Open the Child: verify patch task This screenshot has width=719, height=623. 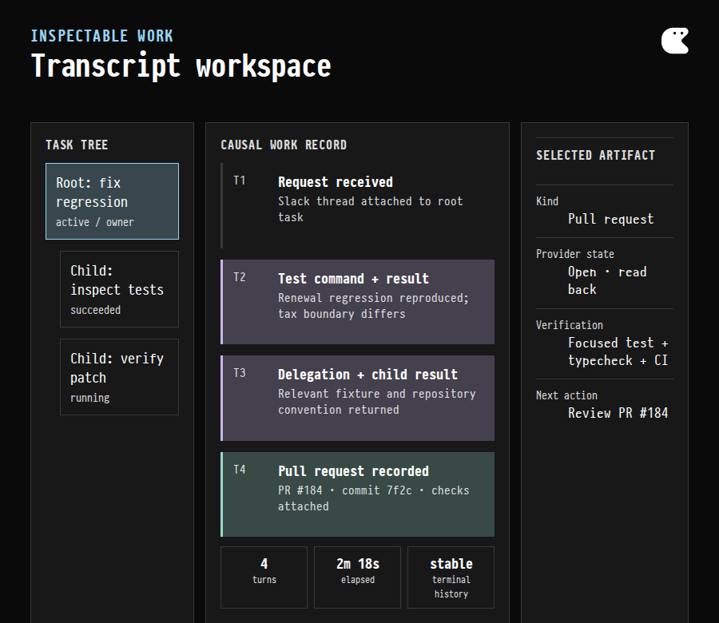click(x=119, y=377)
